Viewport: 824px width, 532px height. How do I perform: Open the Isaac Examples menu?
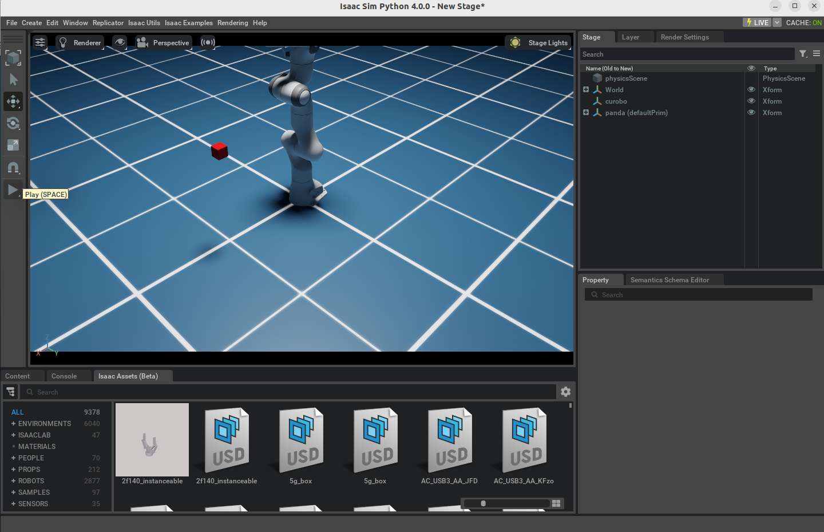(189, 23)
